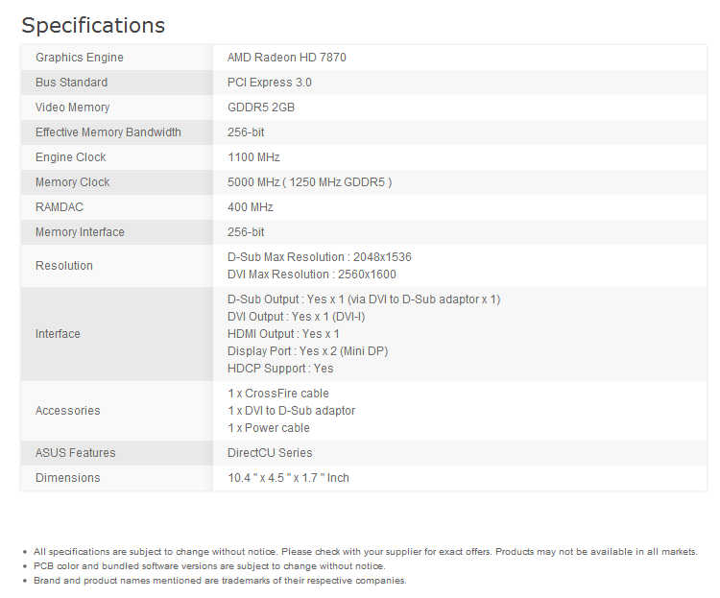This screenshot has height=598, width=720.
Task: Select the Dimensions label
Action: 67,478
